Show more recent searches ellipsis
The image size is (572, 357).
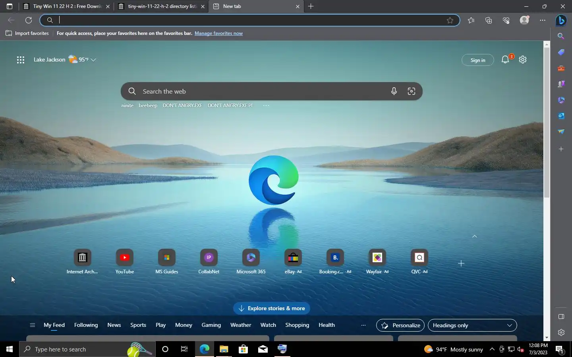pyautogui.click(x=266, y=106)
